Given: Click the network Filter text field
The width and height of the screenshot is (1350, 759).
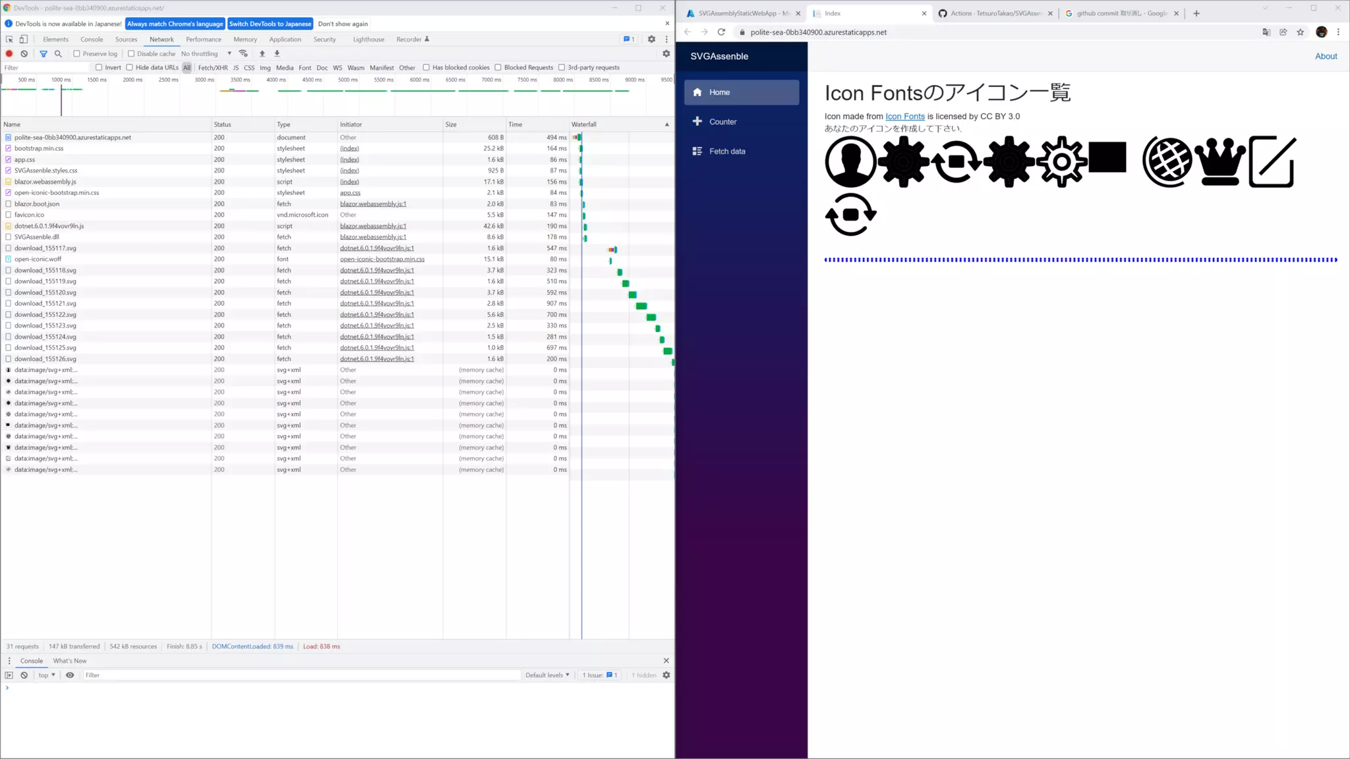Looking at the screenshot, I should 45,67.
